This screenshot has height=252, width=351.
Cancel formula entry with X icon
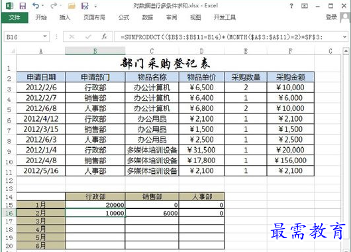(x=72, y=36)
